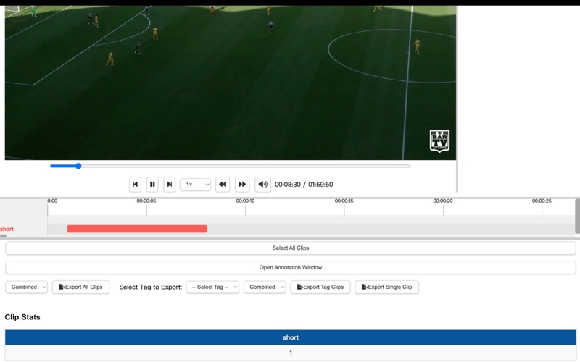Skip to next clip button
The width and height of the screenshot is (580, 362).
[170, 185]
